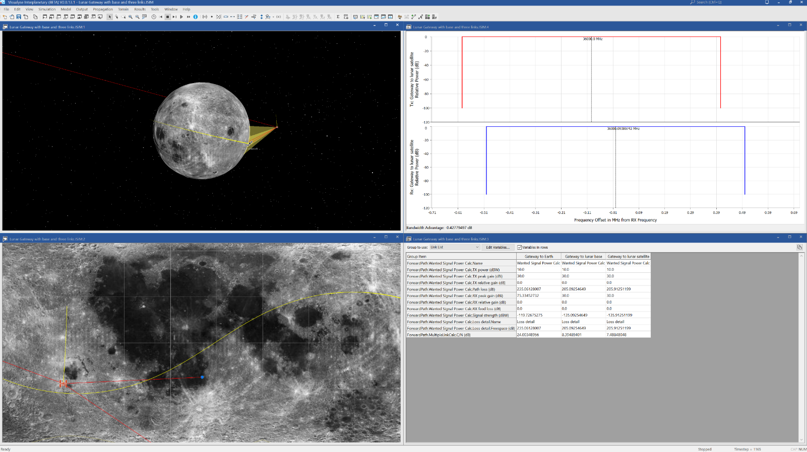The image size is (807, 452).
Task: Select the Gateway to lunar satellite column header
Action: (x=628, y=256)
